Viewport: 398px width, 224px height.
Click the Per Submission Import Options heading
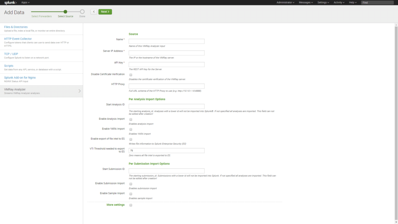(x=149, y=164)
